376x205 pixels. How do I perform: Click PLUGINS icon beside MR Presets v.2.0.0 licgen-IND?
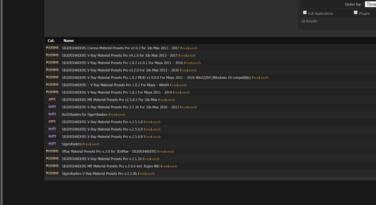point(52,166)
